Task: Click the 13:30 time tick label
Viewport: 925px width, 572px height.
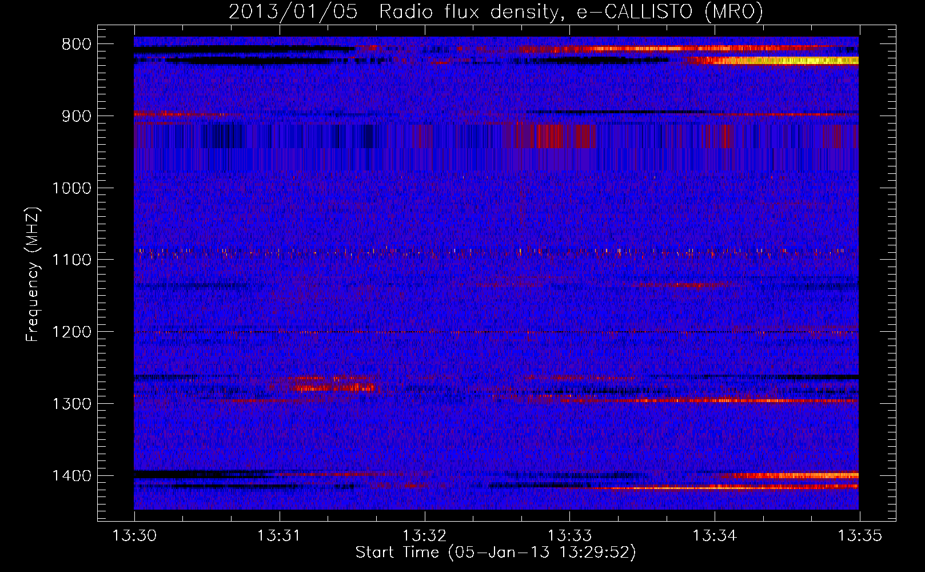Action: point(134,536)
